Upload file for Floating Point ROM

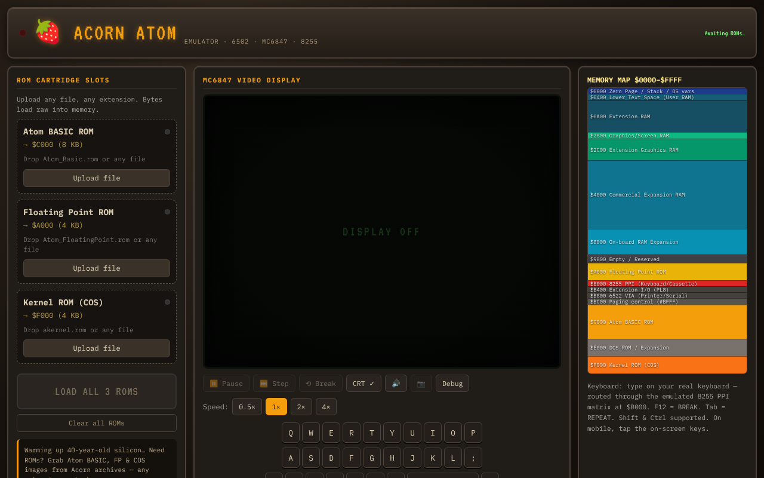[x=97, y=268]
